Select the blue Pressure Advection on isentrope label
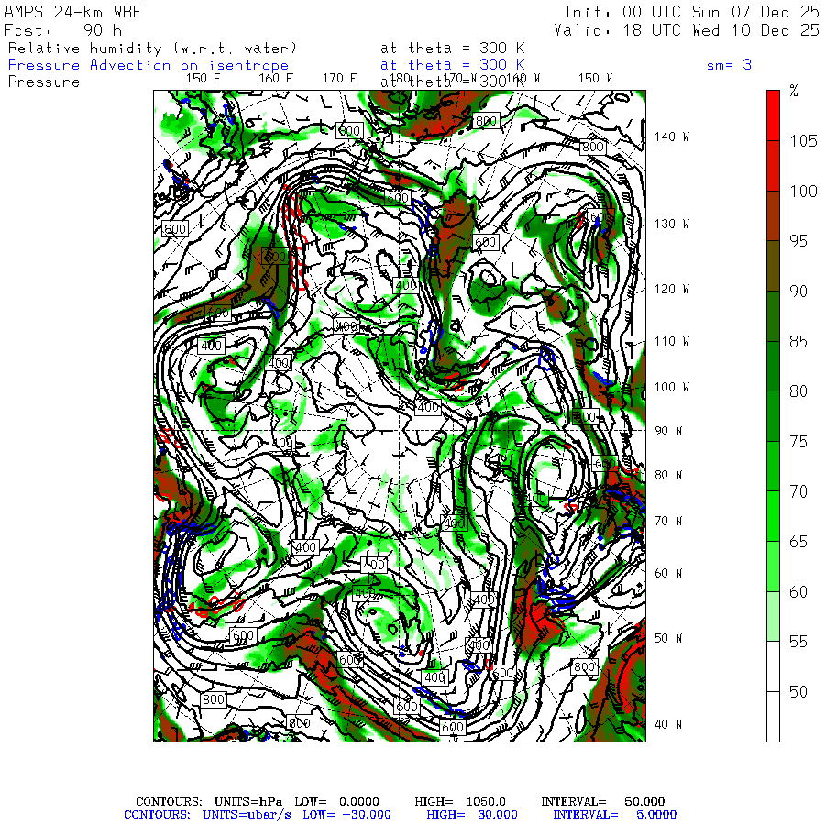 [148, 65]
